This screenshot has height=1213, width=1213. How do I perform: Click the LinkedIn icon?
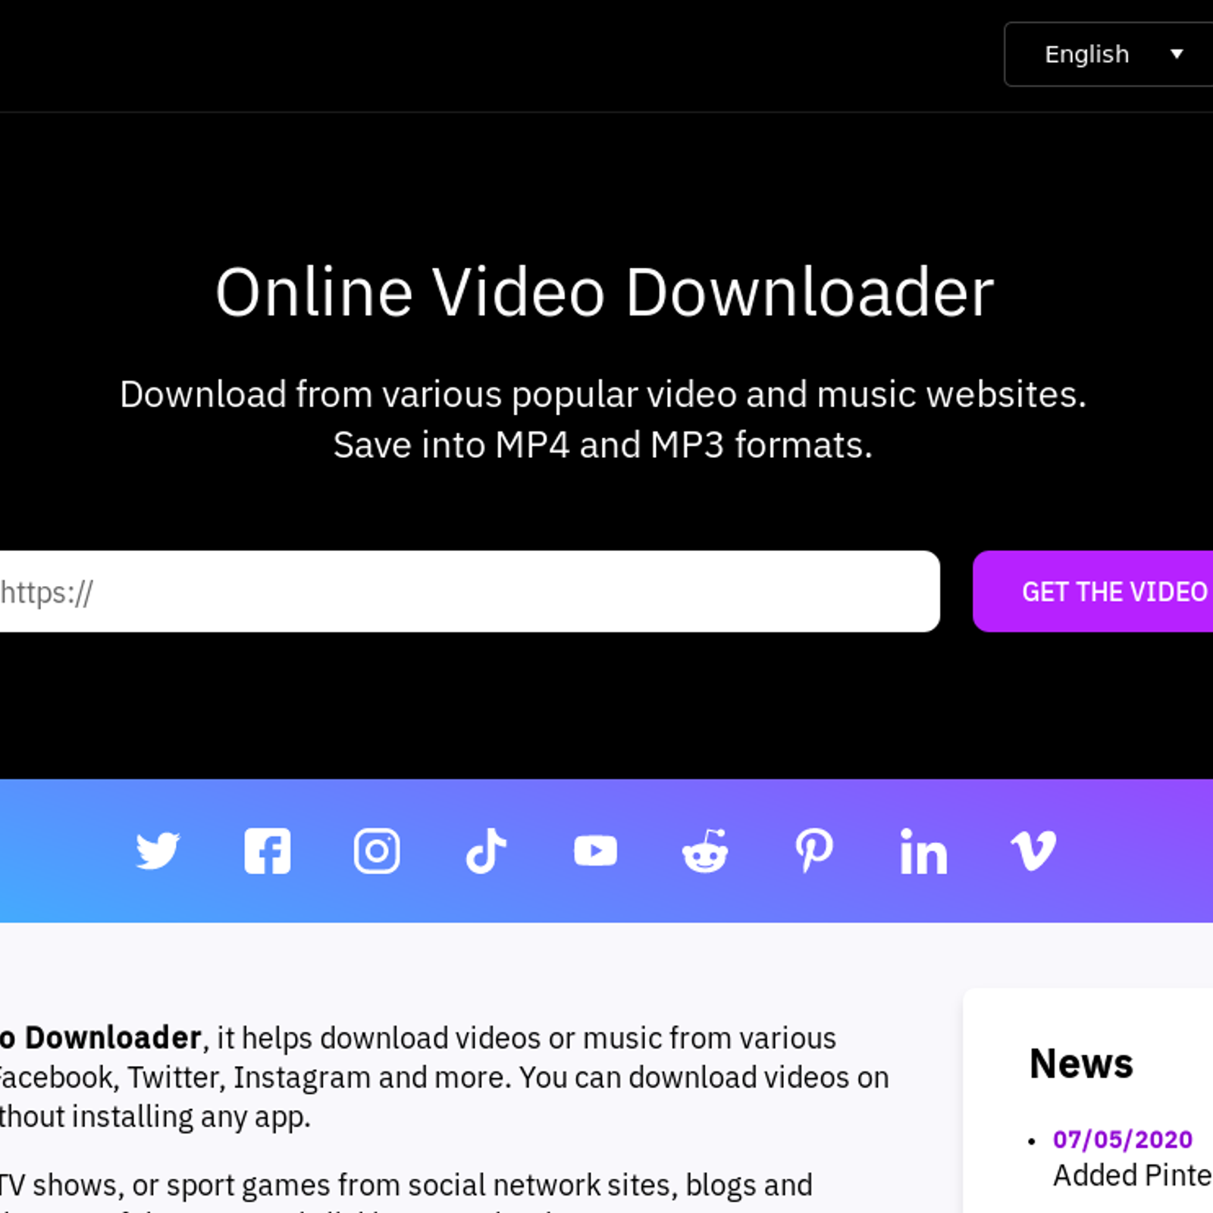tap(923, 852)
